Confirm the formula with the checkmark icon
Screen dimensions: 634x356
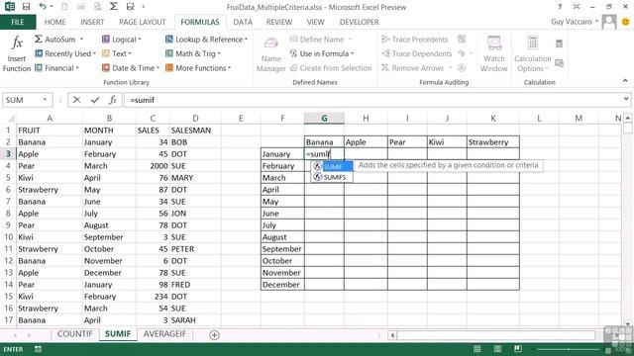95,100
